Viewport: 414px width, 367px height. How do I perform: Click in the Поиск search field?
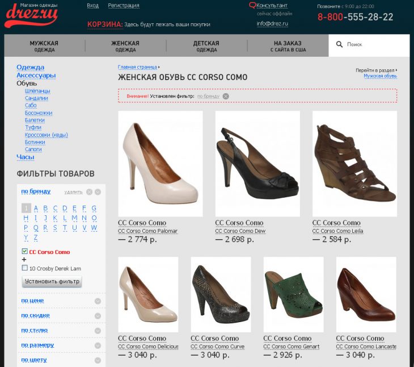374,44
